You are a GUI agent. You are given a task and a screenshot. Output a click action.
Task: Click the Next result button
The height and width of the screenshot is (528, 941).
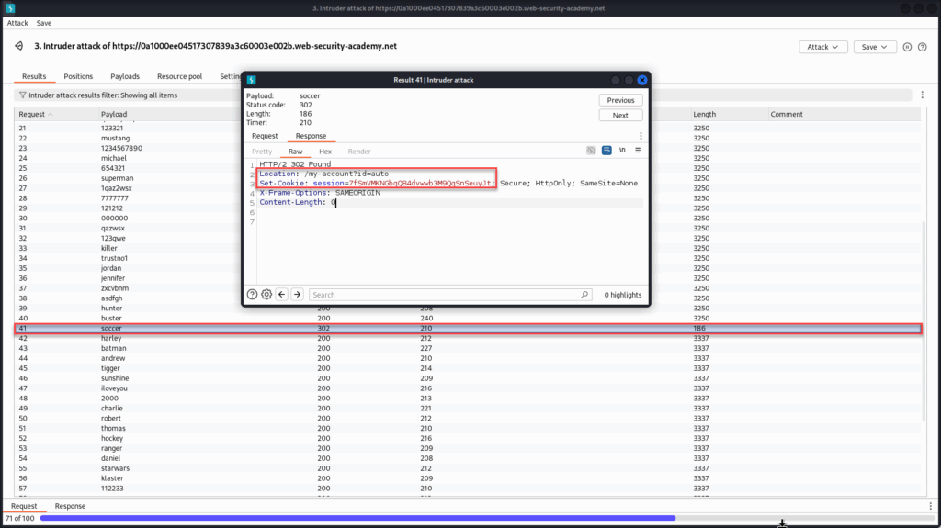click(620, 115)
